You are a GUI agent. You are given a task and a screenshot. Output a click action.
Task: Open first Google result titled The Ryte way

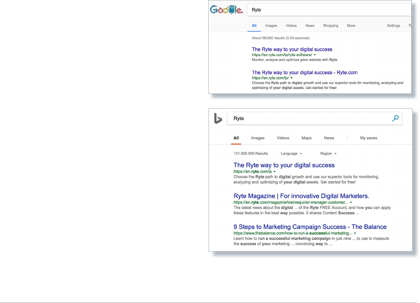click(x=292, y=49)
